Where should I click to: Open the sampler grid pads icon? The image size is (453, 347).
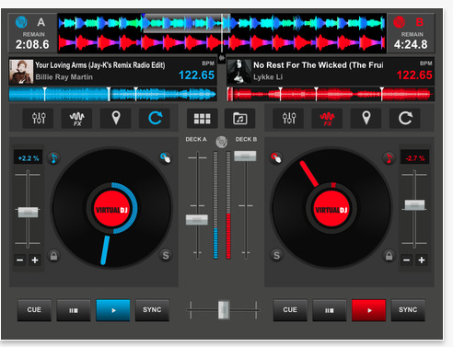(x=203, y=119)
